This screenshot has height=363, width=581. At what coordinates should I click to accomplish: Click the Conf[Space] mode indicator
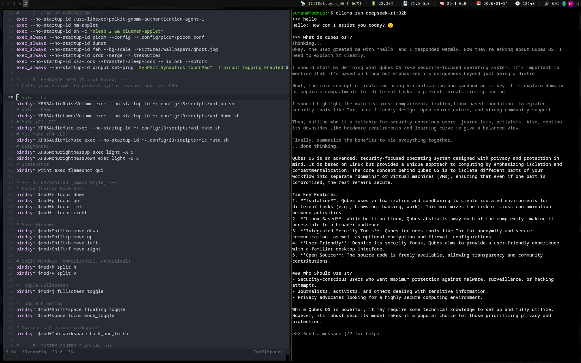tap(268, 352)
